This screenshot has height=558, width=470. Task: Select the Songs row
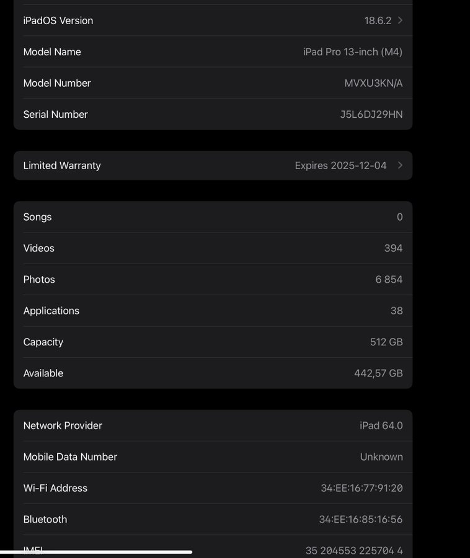[213, 217]
